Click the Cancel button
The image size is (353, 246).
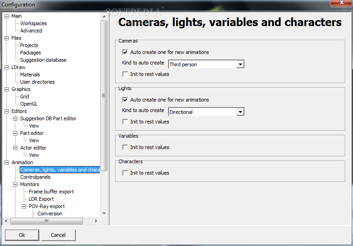[58, 235]
